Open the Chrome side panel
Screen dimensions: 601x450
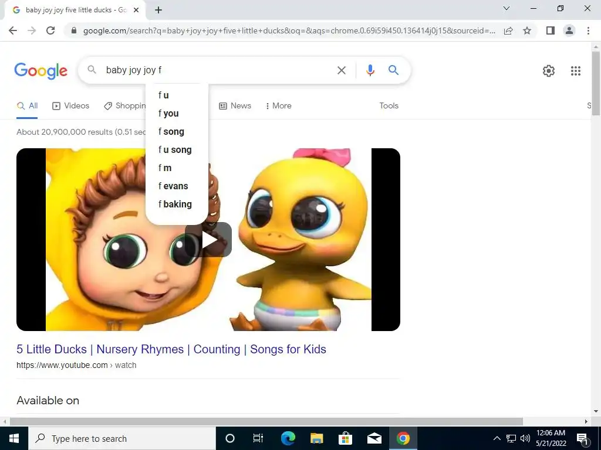point(551,30)
